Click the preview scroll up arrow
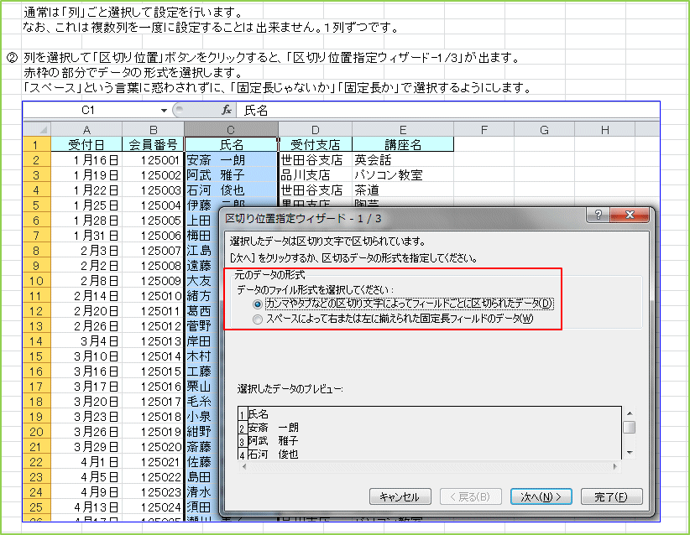 point(630,413)
